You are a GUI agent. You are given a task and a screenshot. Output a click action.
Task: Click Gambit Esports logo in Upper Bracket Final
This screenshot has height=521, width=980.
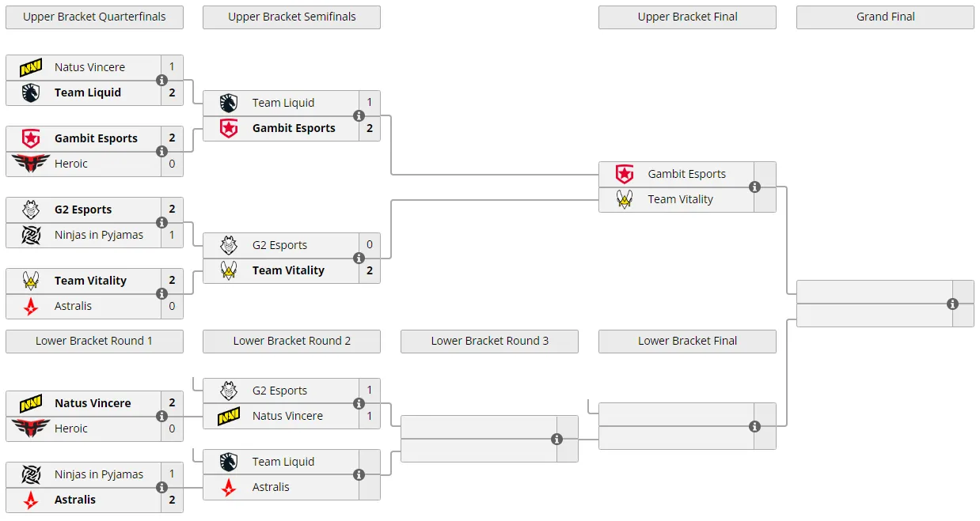(x=625, y=174)
